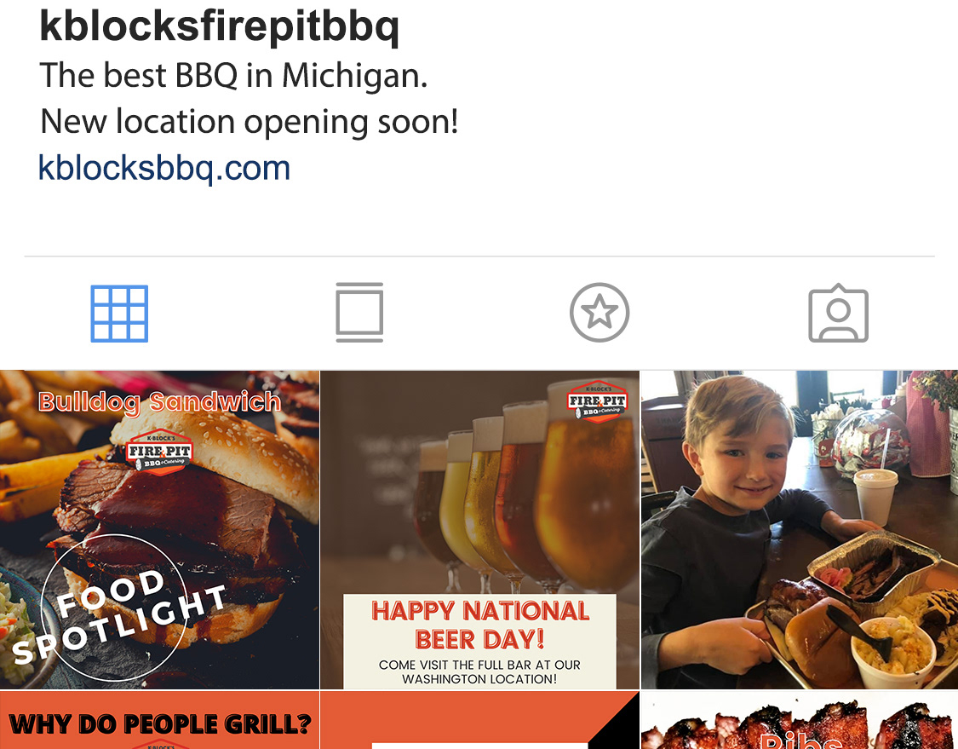Click the bio text 'The best BBQ in Michigan'
The width and height of the screenshot is (958, 749).
(233, 76)
